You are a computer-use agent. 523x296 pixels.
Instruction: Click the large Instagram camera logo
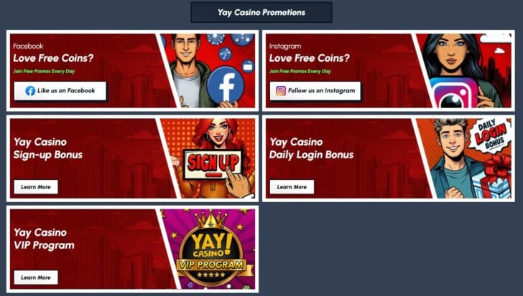click(453, 93)
